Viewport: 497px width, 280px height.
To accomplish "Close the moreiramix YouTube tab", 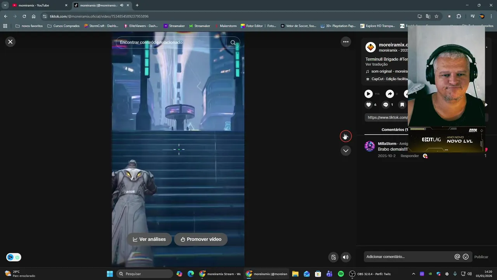I will pyautogui.click(x=66, y=5).
